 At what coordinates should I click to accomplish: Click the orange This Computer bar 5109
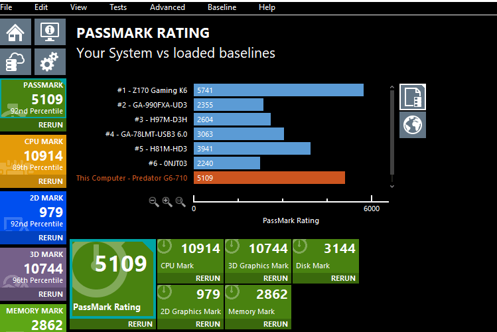coord(269,177)
